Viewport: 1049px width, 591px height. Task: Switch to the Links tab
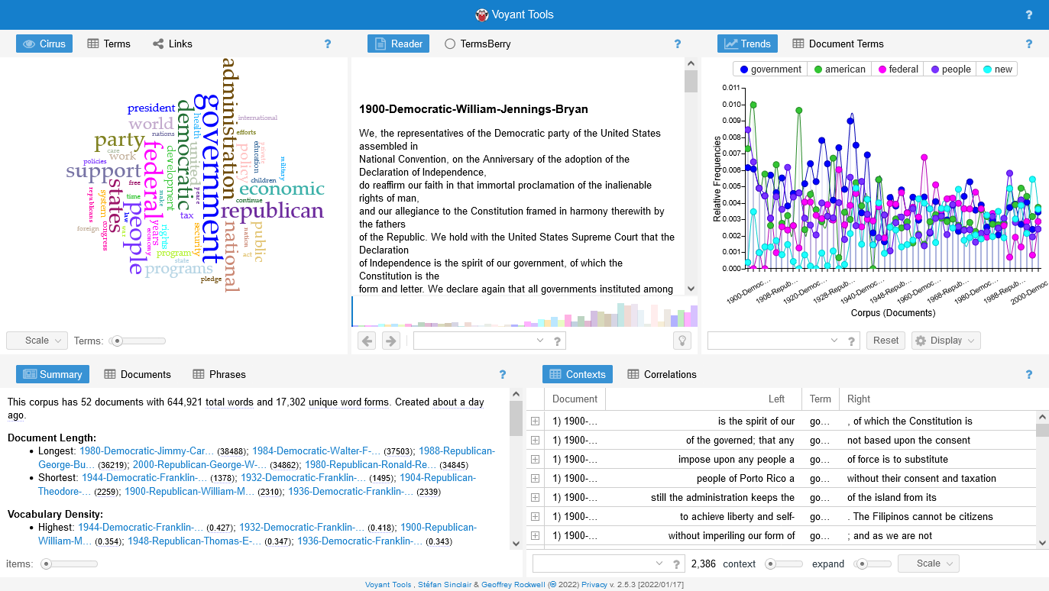[x=172, y=44]
